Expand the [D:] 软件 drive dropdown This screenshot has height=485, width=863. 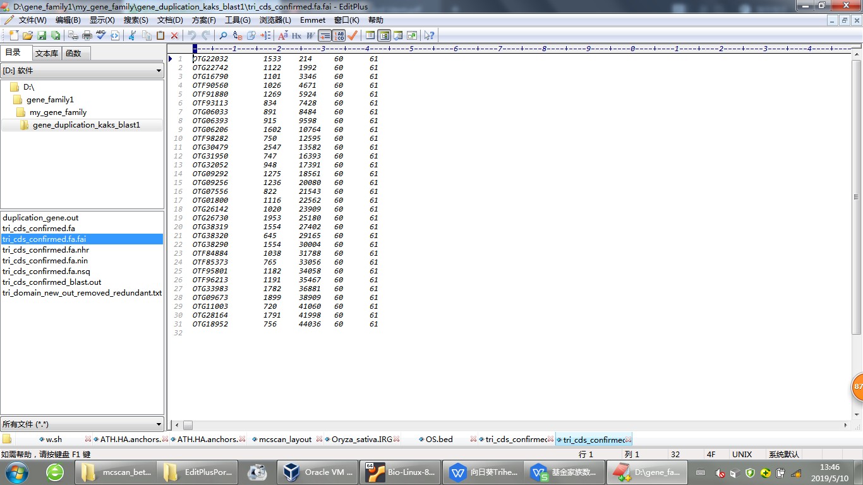pos(159,71)
